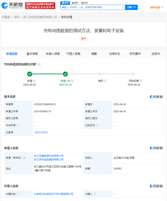
Task: Go to 专利 breadcrumb link
Action: (16, 17)
